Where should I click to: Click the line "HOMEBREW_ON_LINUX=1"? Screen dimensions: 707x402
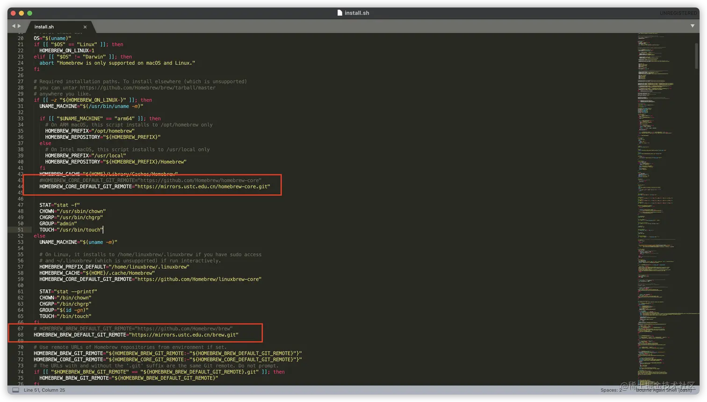[67, 51]
